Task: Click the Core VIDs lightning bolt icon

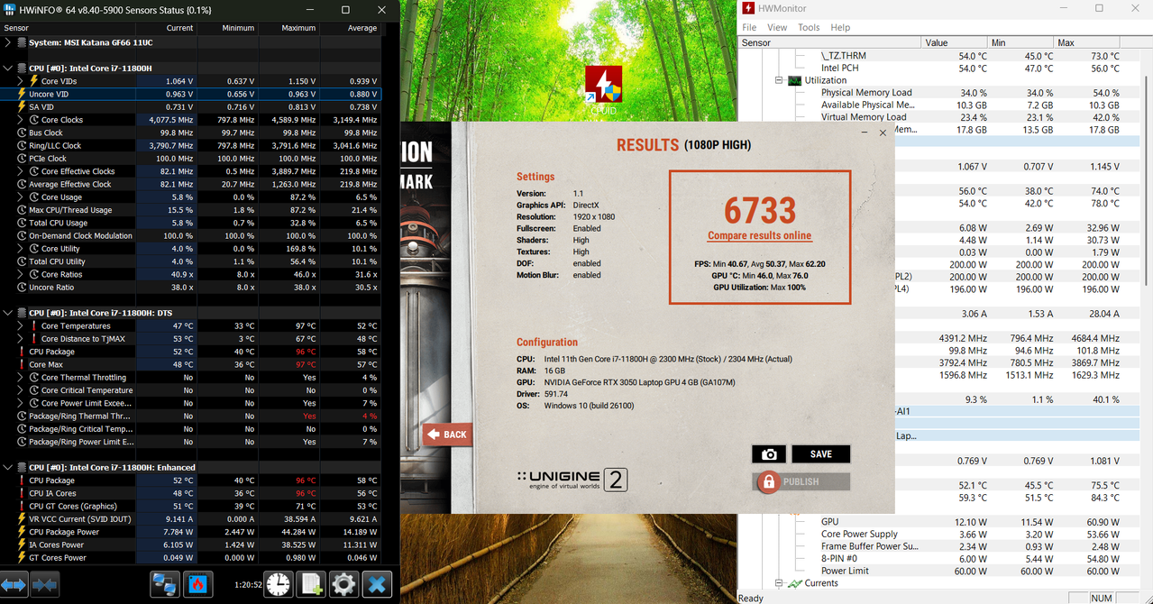Action: (34, 81)
